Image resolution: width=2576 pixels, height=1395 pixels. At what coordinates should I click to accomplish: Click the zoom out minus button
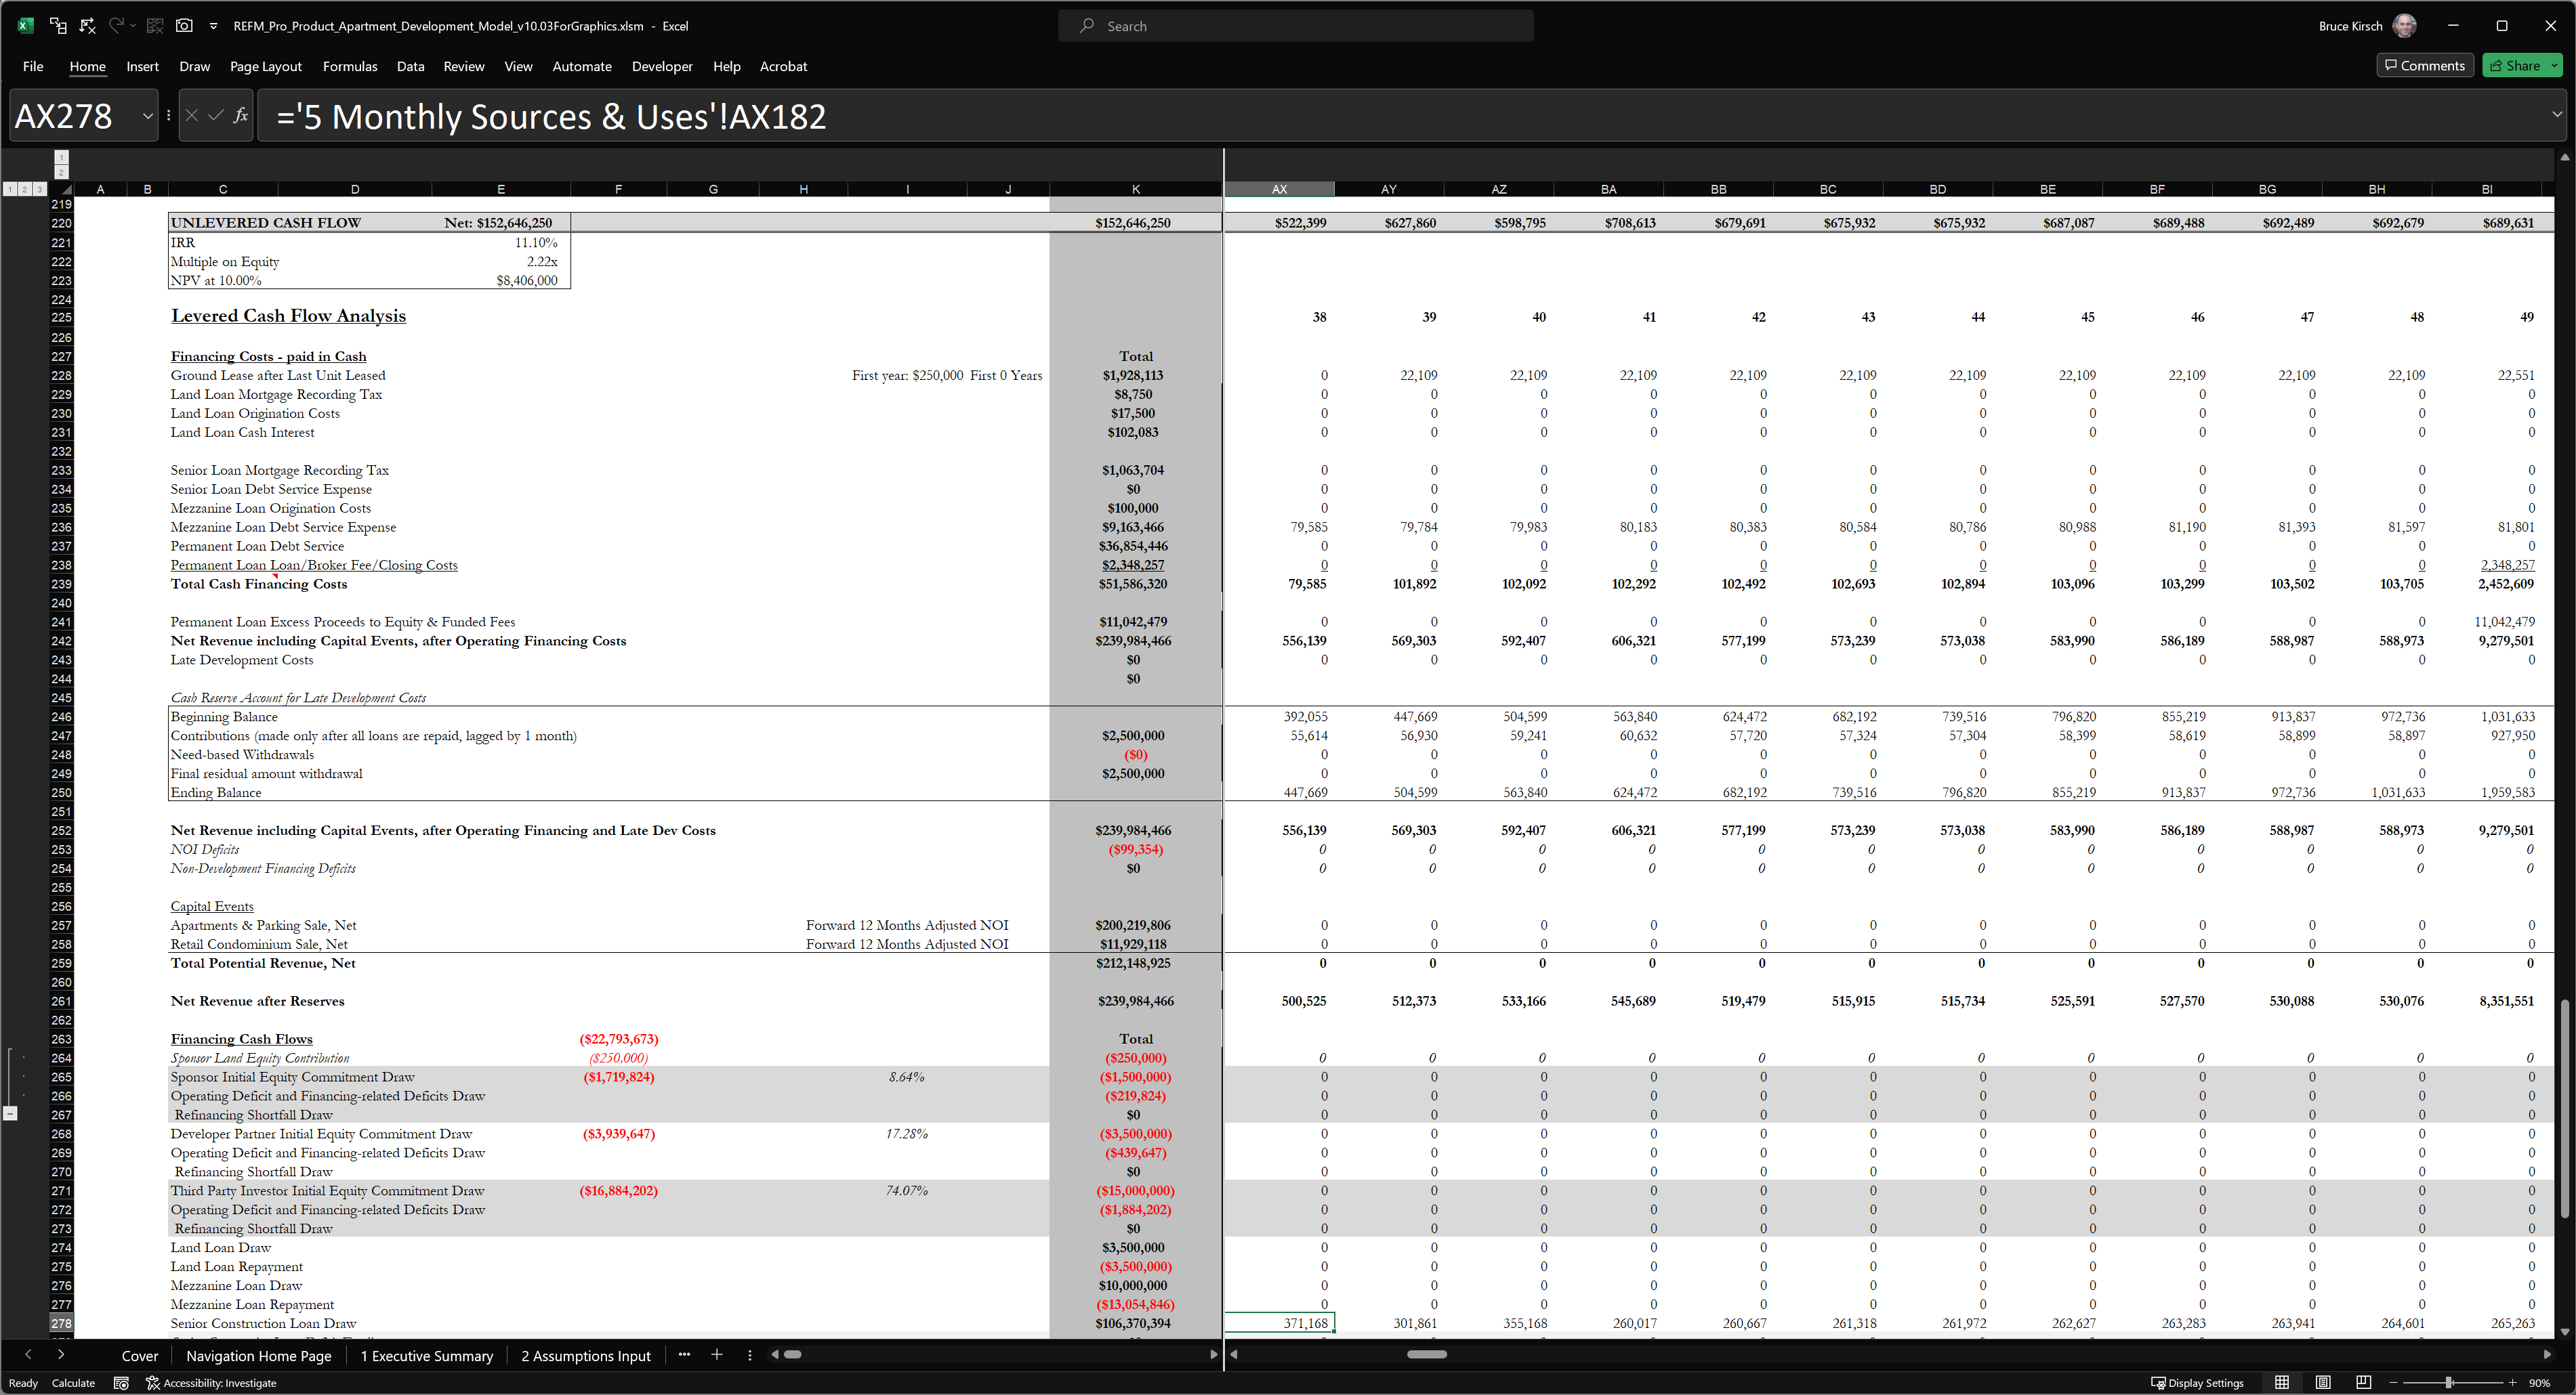point(2393,1383)
